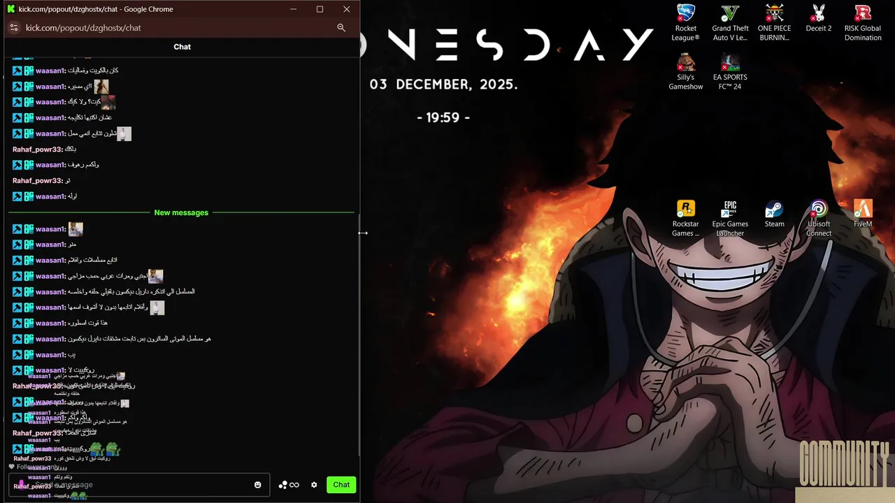View site information icon in address bar
Screen dimensions: 895x503
click(x=13, y=27)
